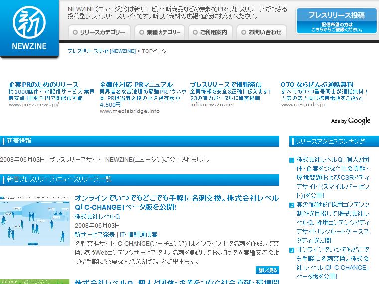Open the オンラインでいつでもどこでも手軽に名刺交換 article headline
Viewport: 379px width, 284px height.
(x=177, y=203)
